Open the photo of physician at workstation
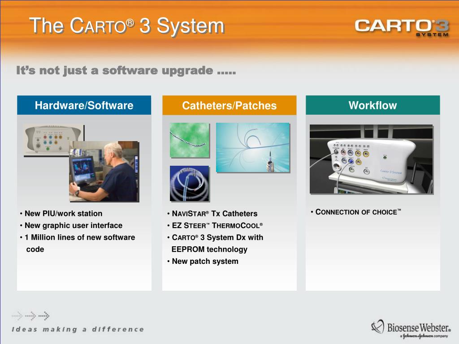 coord(104,172)
